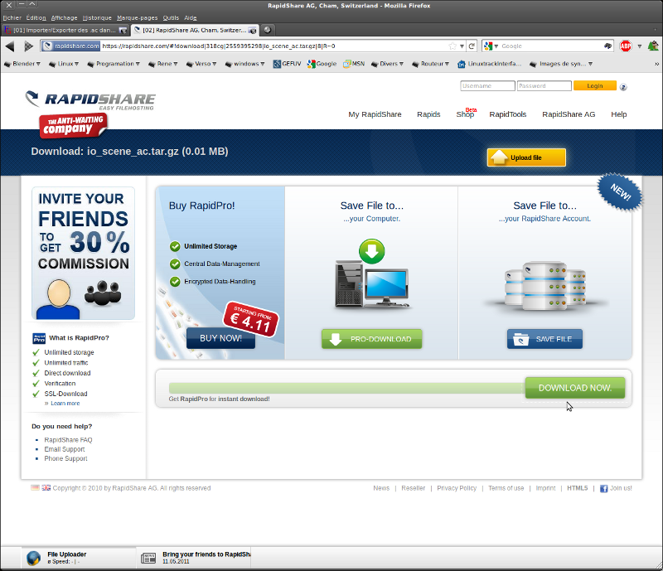Viewport: 663px width, 571px height.
Task: Open the Adblock Plus dropdown arrow
Action: 639,46
